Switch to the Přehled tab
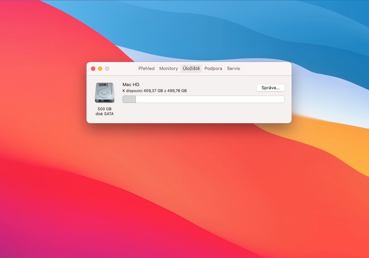 click(x=146, y=68)
